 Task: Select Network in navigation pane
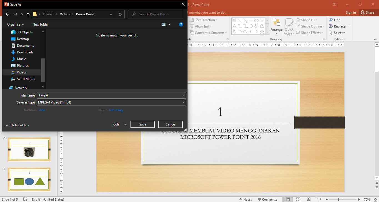[18, 88]
